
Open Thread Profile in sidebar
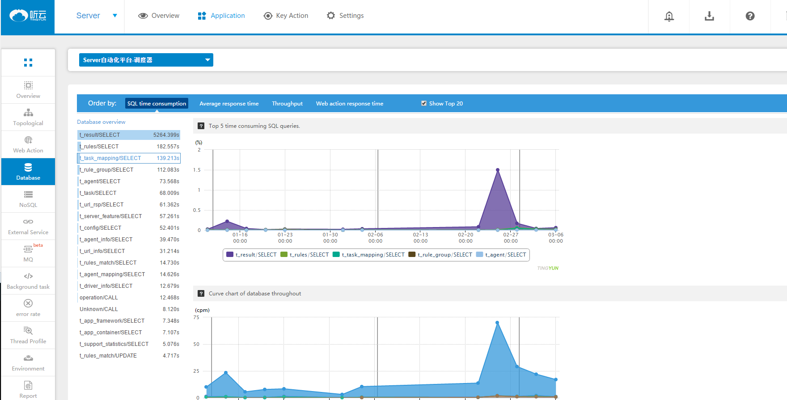28,335
